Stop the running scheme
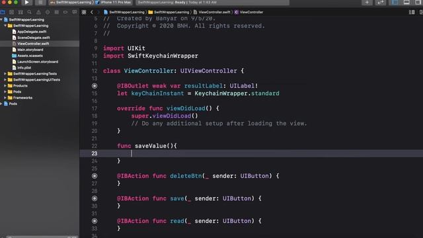The width and height of the screenshot is (423, 238). point(40,2)
